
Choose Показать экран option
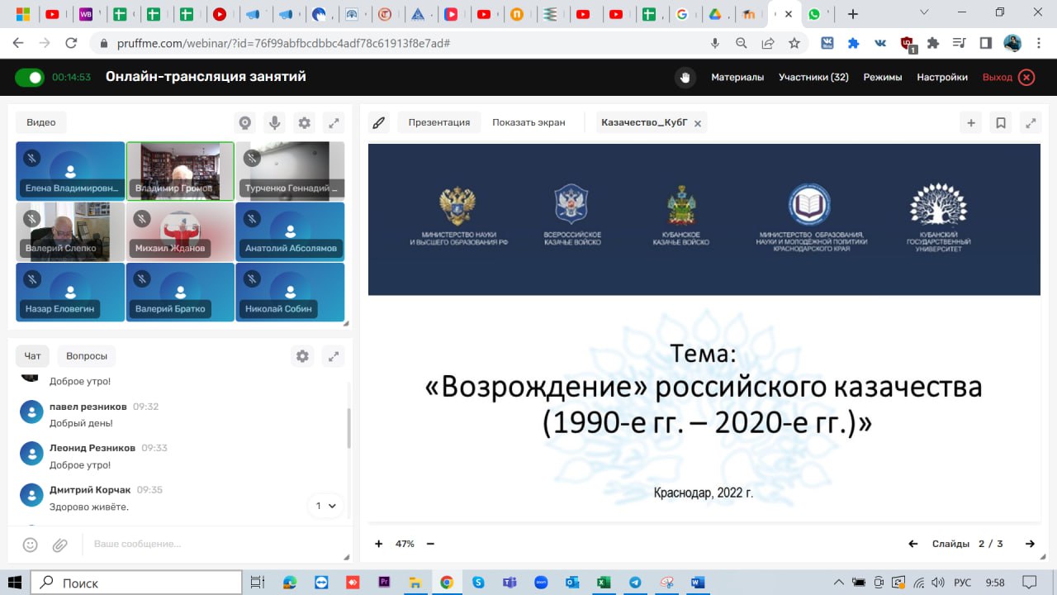pos(528,122)
